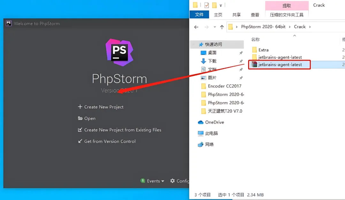
Task: Open the Events dropdown in PhpStorm
Action: (155, 181)
